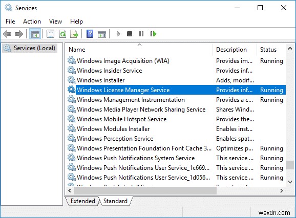Click horizontal scrollbar left arrow
Image resolution: width=296 pixels, height=218 pixels.
[70, 191]
